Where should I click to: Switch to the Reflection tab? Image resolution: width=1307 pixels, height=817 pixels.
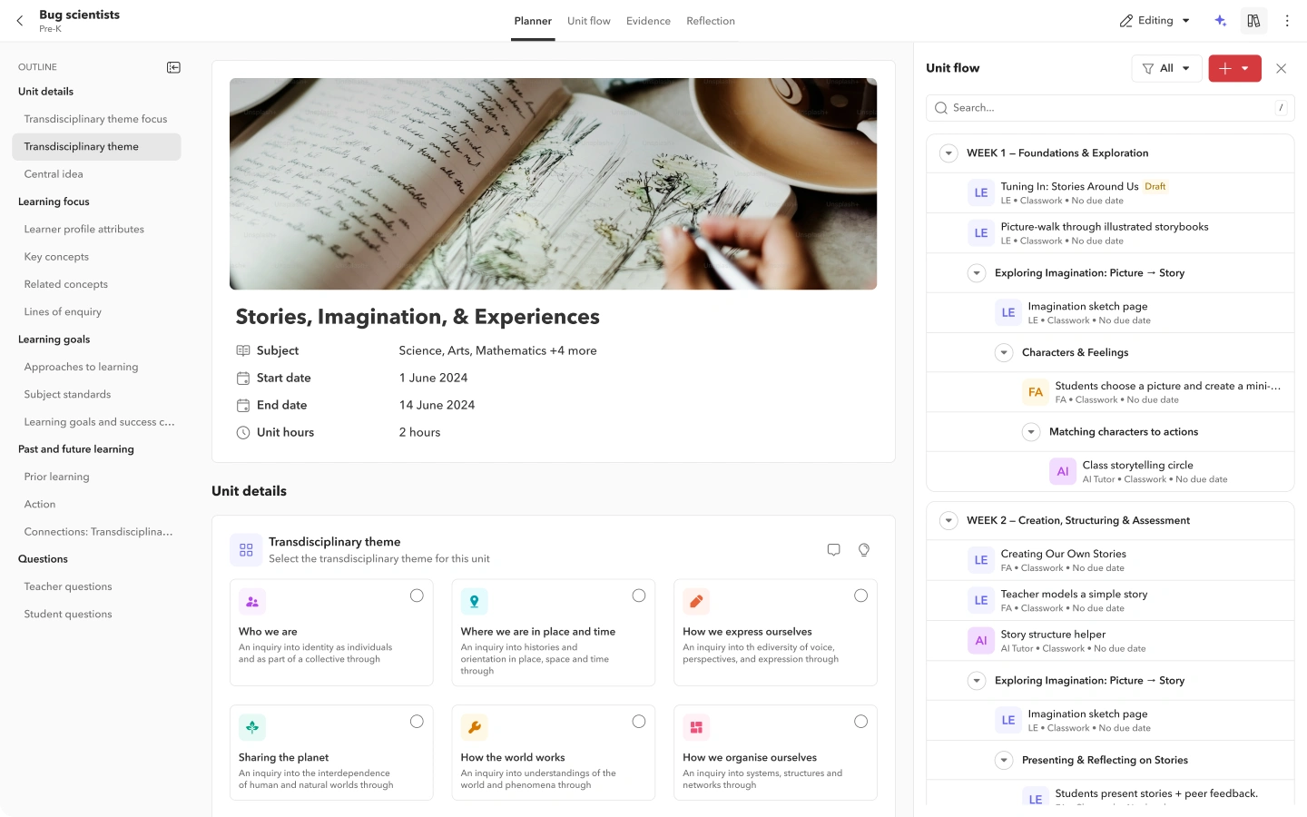click(x=710, y=21)
